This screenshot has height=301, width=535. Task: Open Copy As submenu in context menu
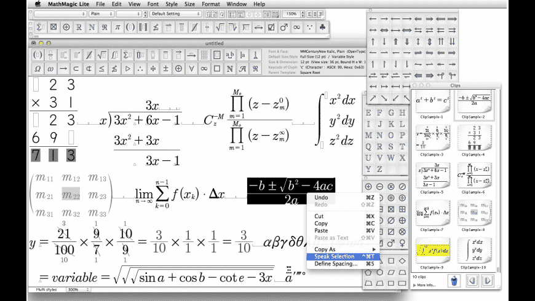tap(343, 249)
